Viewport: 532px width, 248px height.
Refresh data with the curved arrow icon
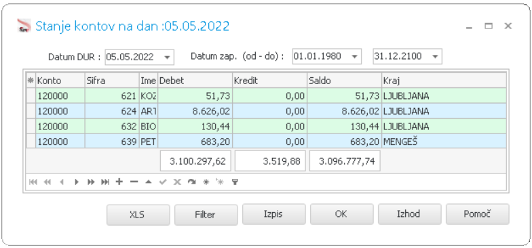[x=191, y=182]
